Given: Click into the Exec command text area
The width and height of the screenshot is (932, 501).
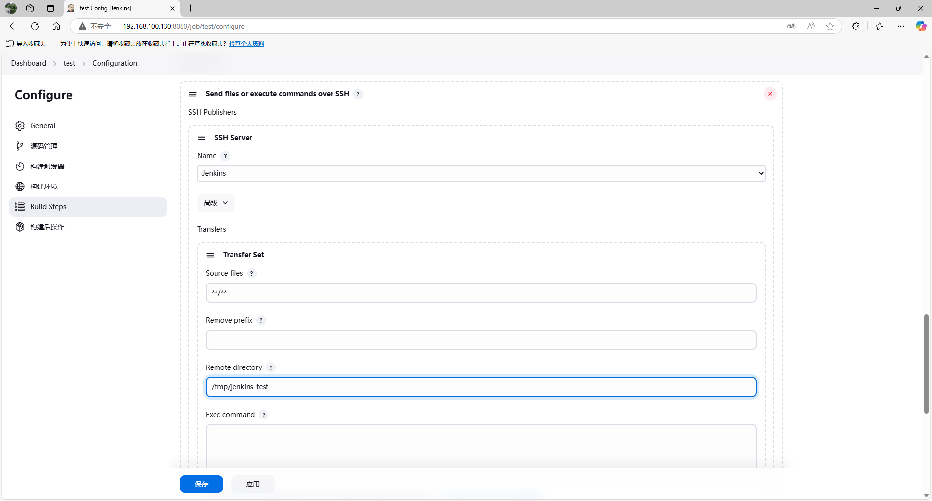Looking at the screenshot, I should tap(481, 444).
